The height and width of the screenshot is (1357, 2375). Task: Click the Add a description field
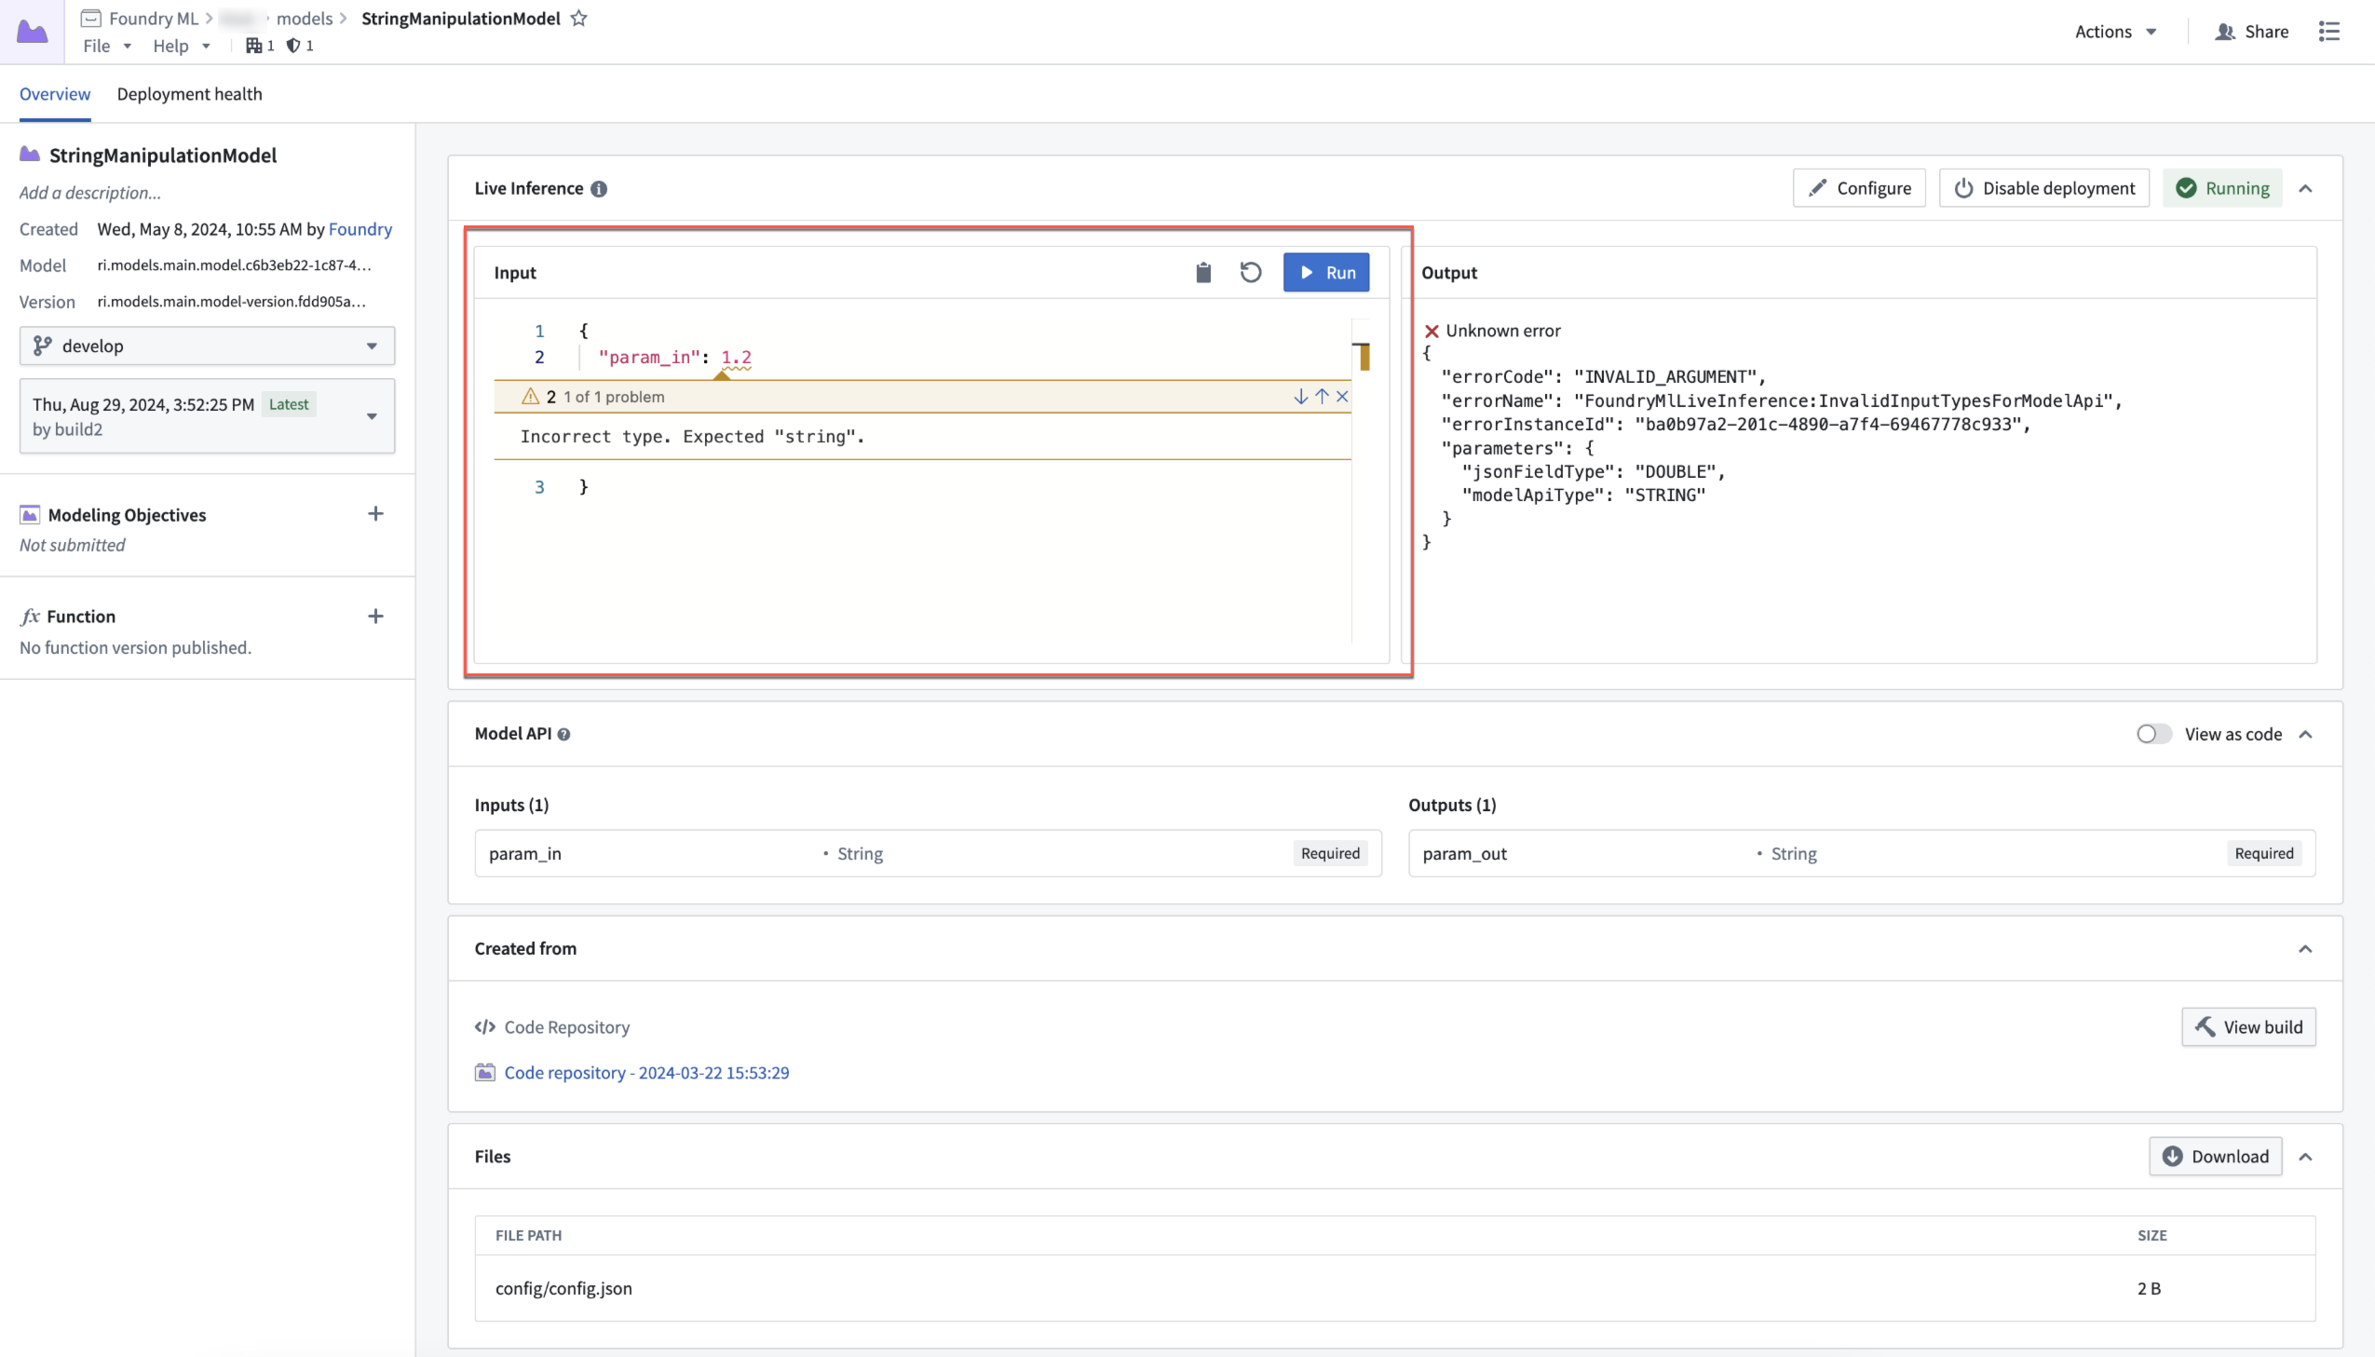click(x=90, y=193)
